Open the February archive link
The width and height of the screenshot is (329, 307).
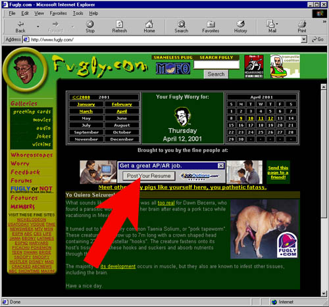click(122, 105)
